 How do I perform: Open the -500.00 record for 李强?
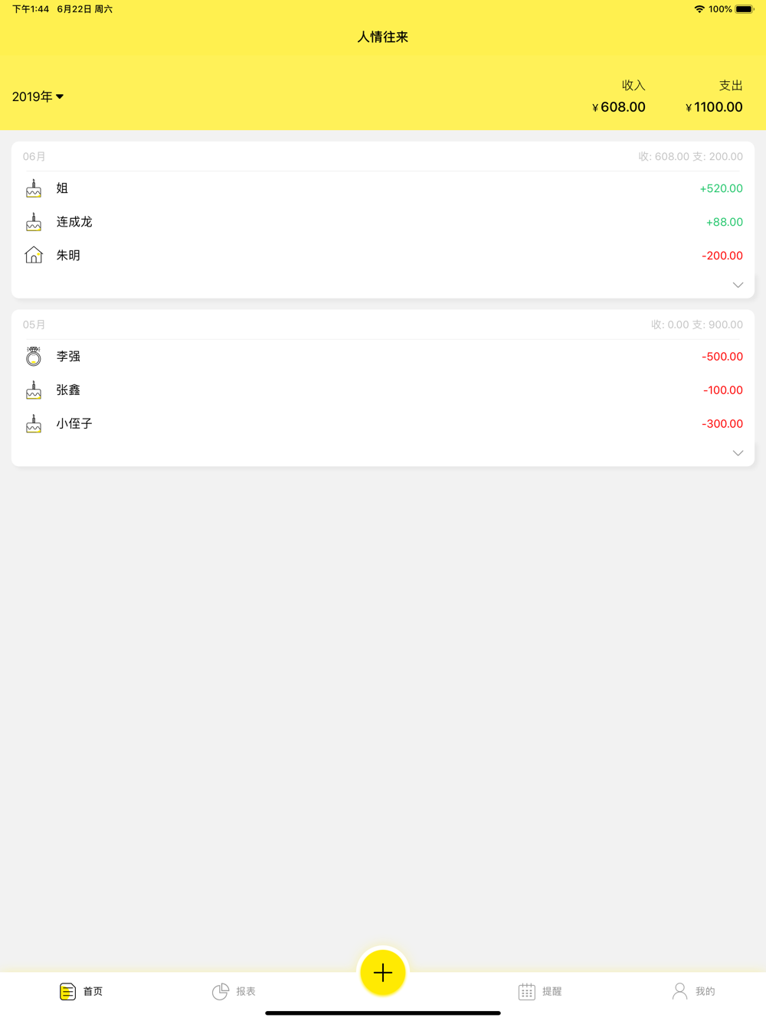tap(383, 357)
